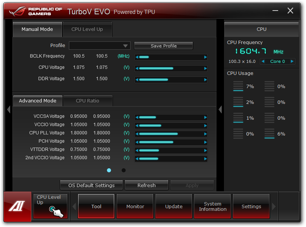Image resolution: width=306 pixels, height=227 pixels.
Task: Increase PCH Voltage with right arrow
Action: coord(205,142)
